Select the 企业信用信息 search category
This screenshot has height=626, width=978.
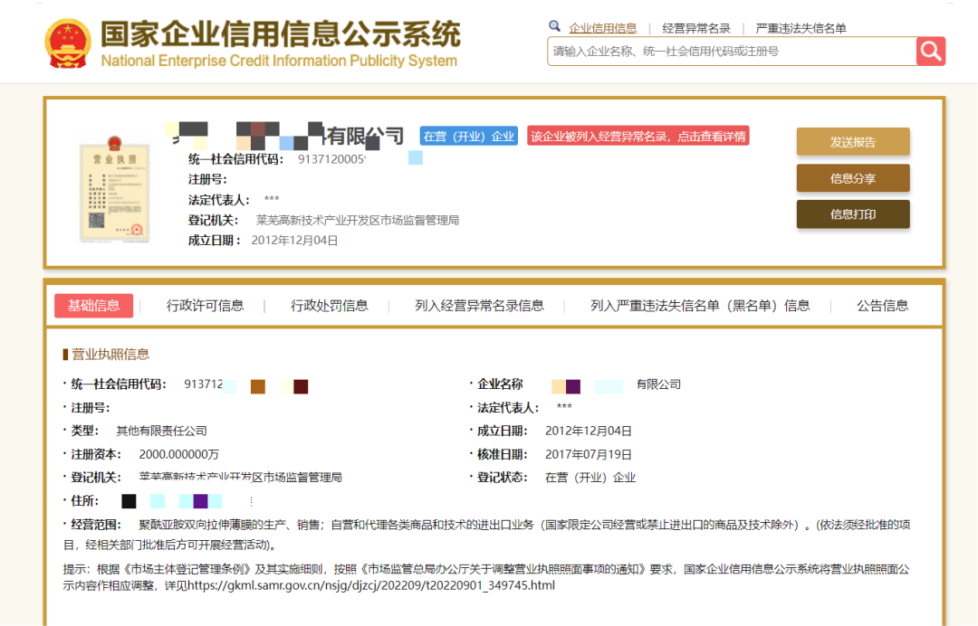[602, 28]
